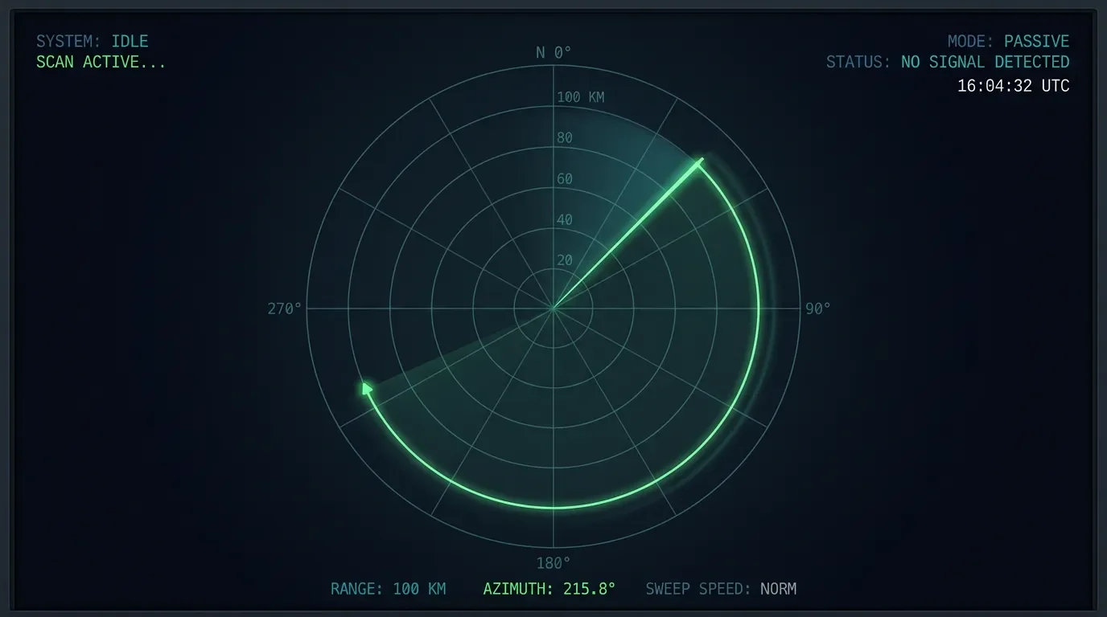
Task: Click the N 0° bearing label
Action: click(x=553, y=52)
